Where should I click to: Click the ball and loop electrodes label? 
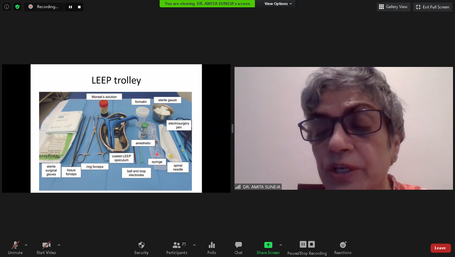136,173
